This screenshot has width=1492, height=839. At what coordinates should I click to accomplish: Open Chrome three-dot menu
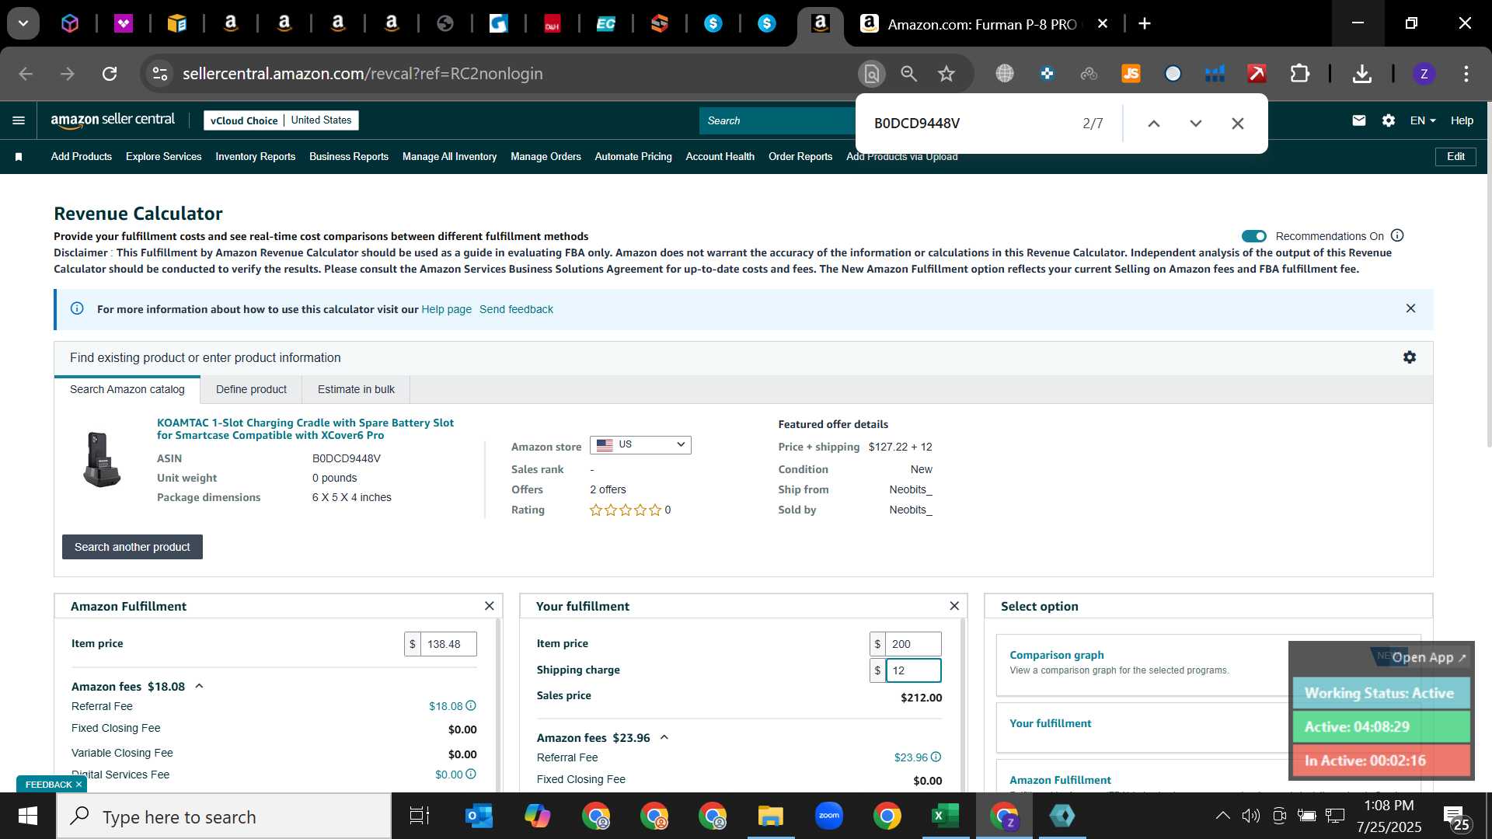(x=1466, y=74)
